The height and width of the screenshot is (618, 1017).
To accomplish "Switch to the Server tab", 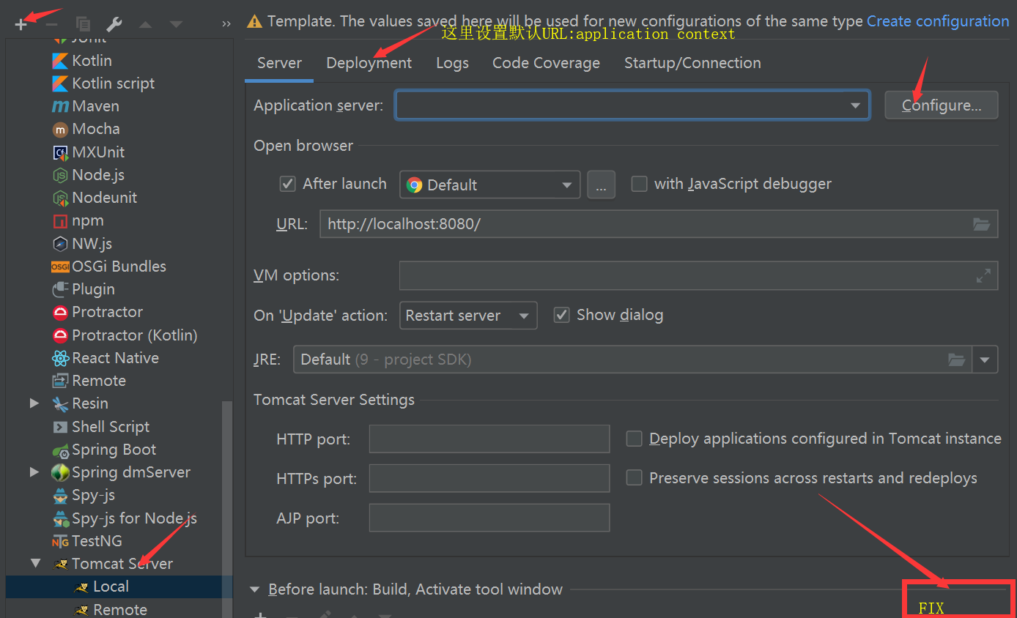I will [279, 63].
